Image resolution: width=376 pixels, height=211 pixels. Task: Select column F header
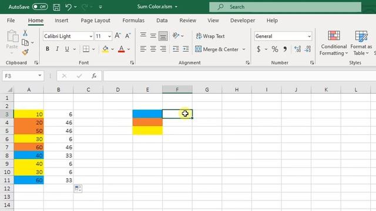tap(177, 90)
